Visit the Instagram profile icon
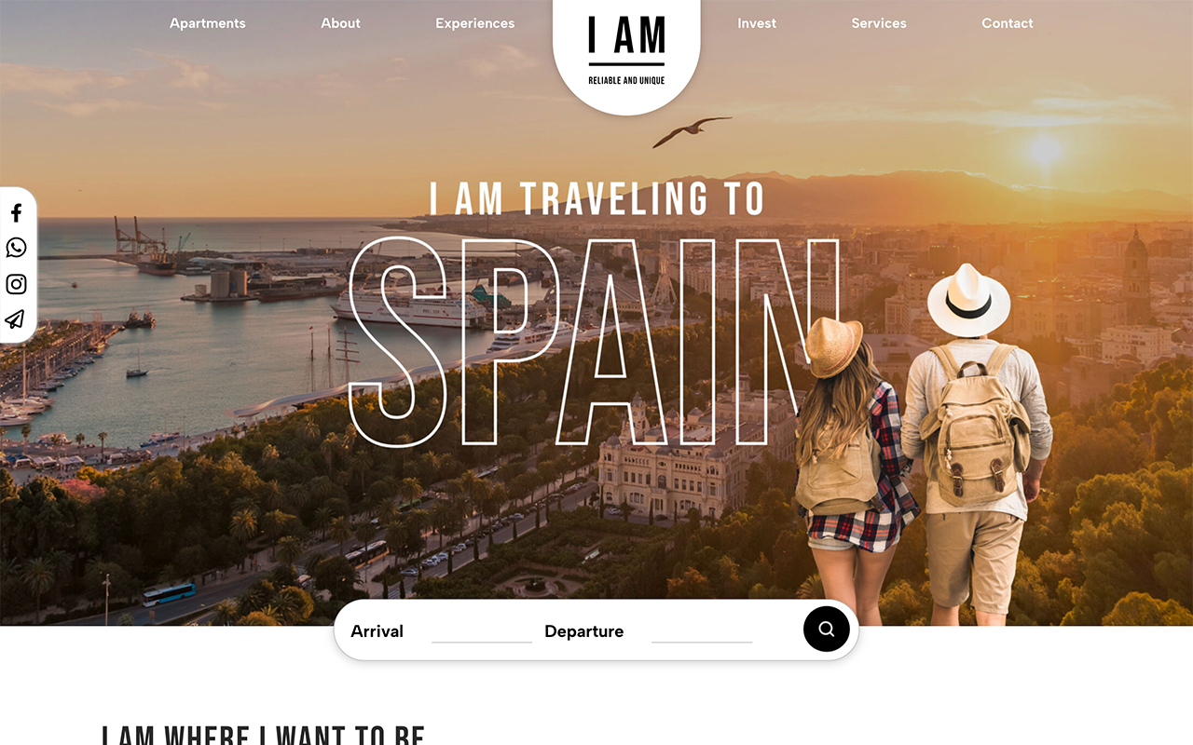The width and height of the screenshot is (1193, 745). (x=16, y=284)
